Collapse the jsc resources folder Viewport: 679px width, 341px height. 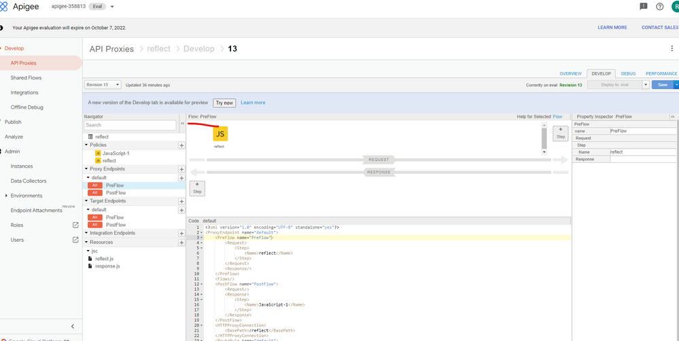click(x=88, y=251)
